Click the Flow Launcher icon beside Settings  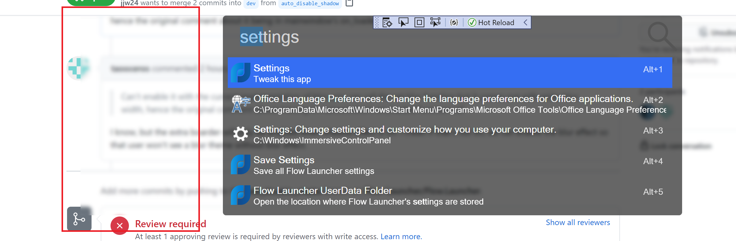pyautogui.click(x=241, y=73)
